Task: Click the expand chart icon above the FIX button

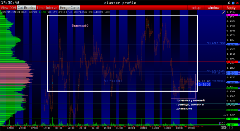Action: coord(224,123)
